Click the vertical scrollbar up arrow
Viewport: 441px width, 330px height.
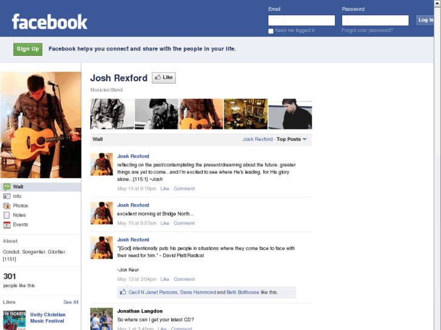point(437,3)
